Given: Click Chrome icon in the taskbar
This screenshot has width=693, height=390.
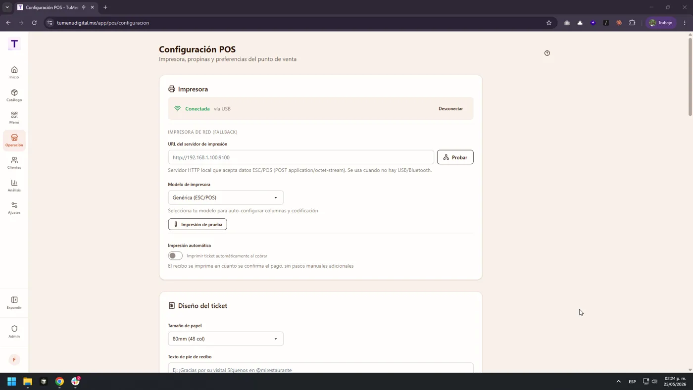Looking at the screenshot, I should pos(59,382).
